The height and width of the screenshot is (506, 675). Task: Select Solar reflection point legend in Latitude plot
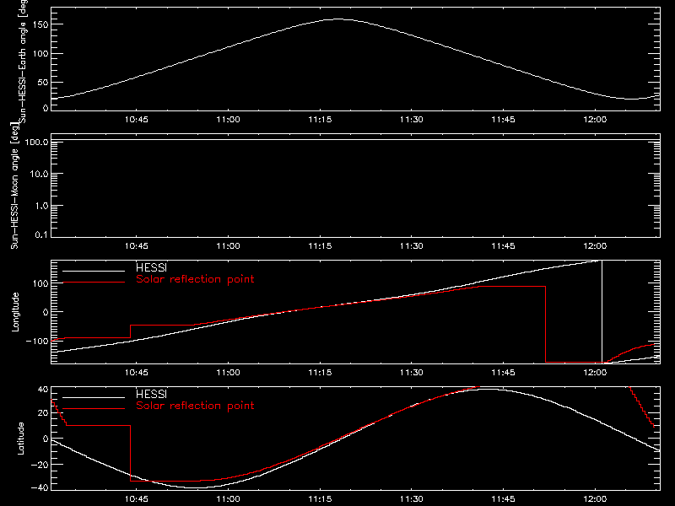point(195,406)
